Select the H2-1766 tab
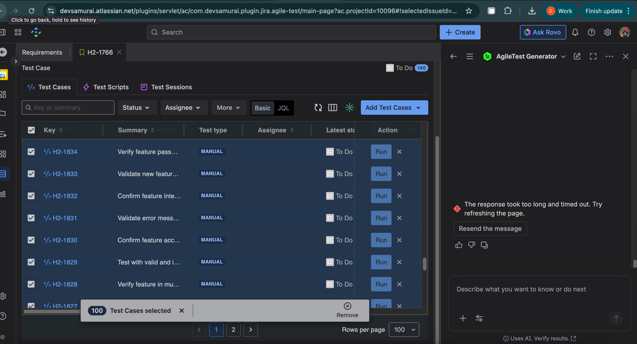The height and width of the screenshot is (344, 637). click(x=96, y=52)
